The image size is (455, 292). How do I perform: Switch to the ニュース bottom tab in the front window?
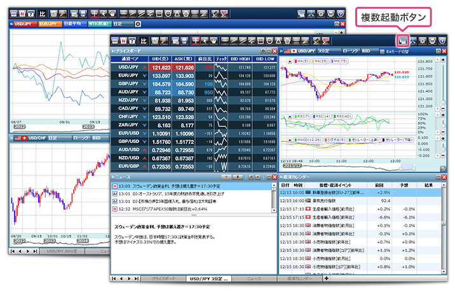pos(254,279)
